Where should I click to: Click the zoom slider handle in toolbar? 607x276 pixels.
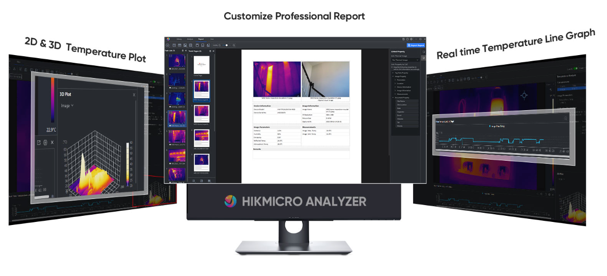[227, 45]
